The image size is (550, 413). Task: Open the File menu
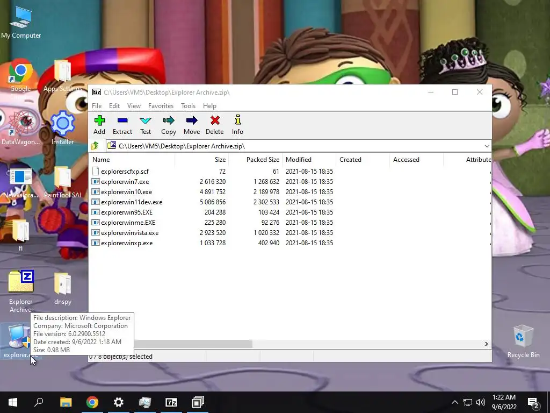click(x=97, y=106)
